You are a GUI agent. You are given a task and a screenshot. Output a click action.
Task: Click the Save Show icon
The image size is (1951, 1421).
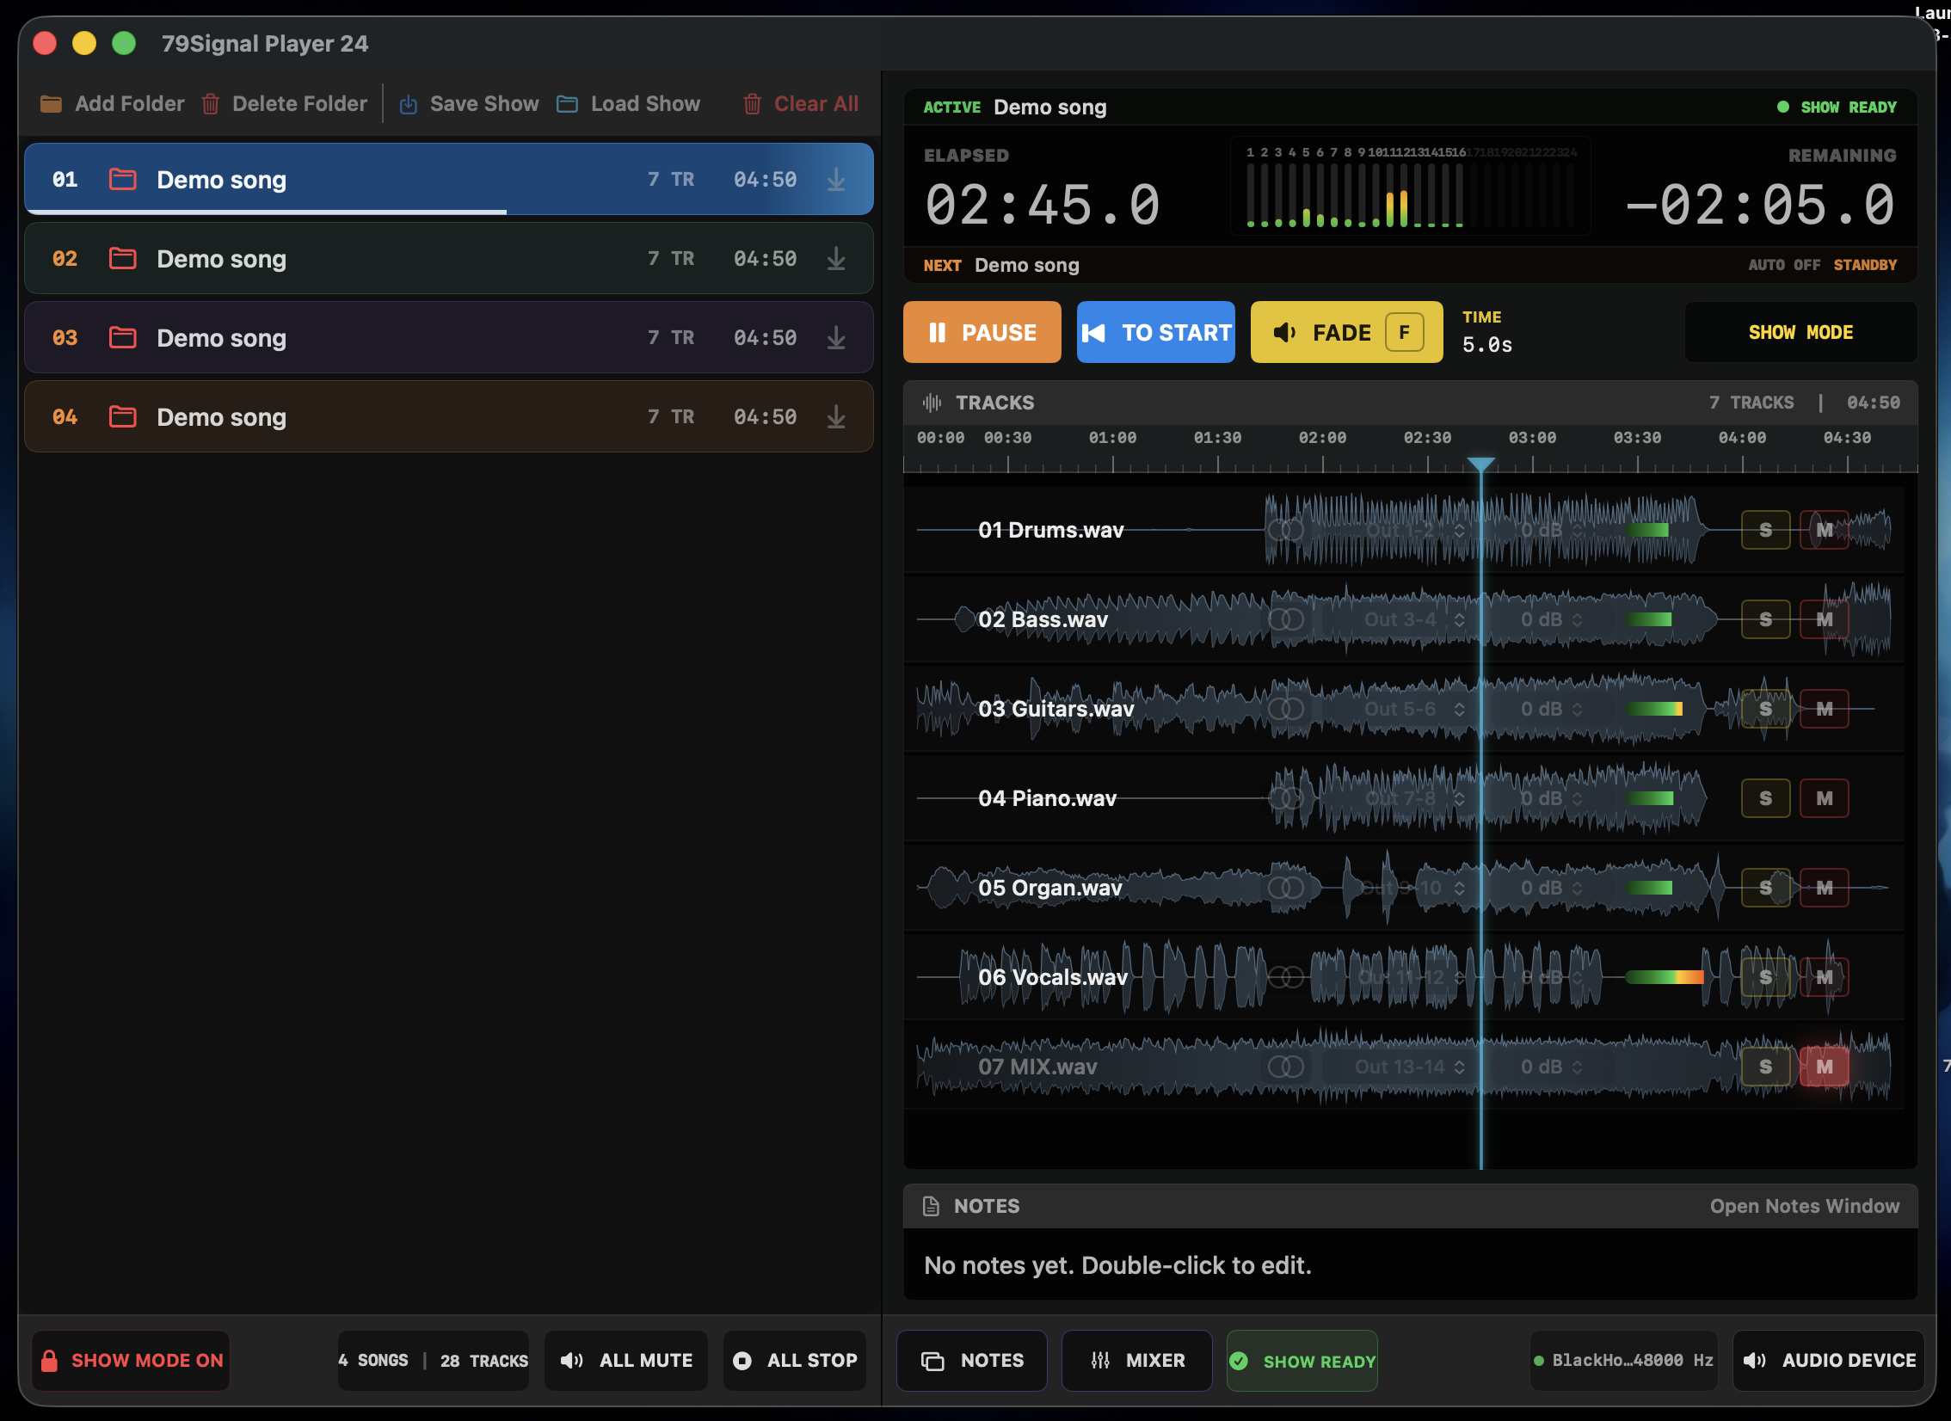click(409, 104)
